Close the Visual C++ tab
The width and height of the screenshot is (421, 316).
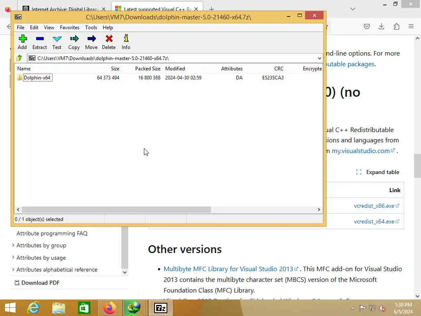(196, 9)
